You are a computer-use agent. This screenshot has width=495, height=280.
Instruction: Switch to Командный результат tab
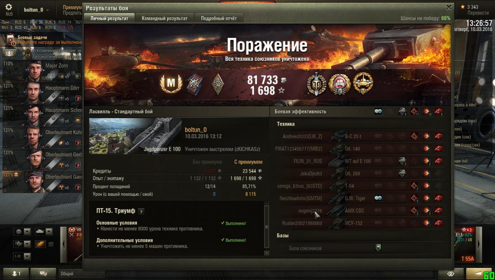[165, 18]
